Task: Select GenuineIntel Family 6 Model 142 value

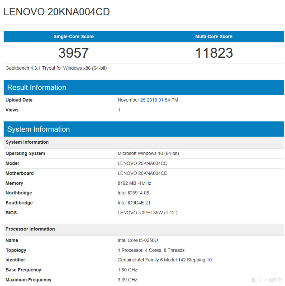Action: coord(165,260)
